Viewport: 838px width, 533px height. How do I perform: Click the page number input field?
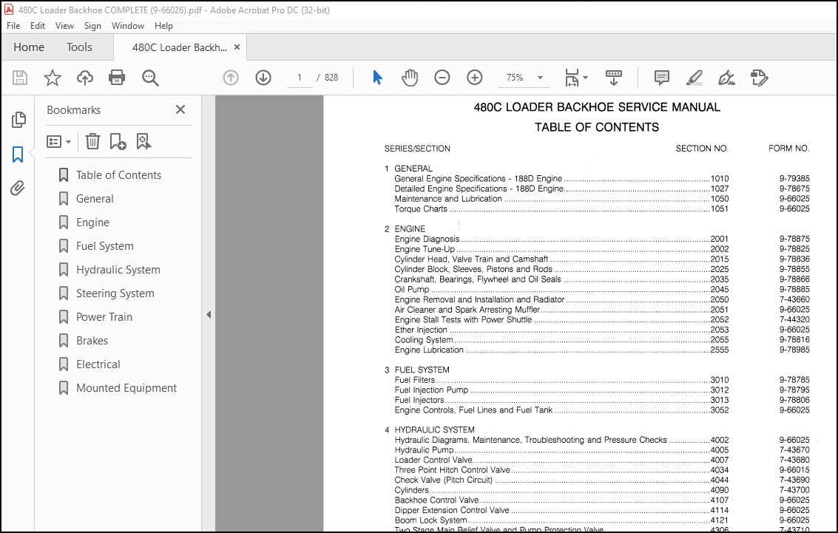click(x=300, y=78)
